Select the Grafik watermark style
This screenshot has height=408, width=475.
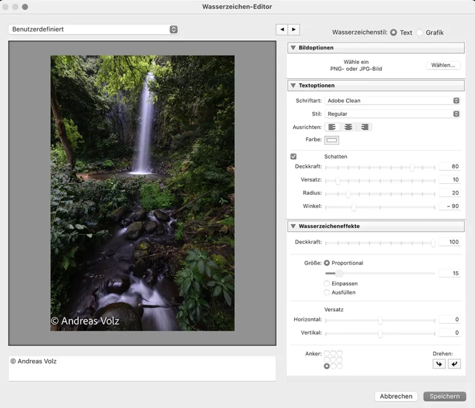419,32
